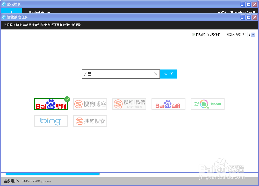This screenshot has height=186, width=259.
Task: Open the site count dropdown in 虚拟站长
Action: 49,12
